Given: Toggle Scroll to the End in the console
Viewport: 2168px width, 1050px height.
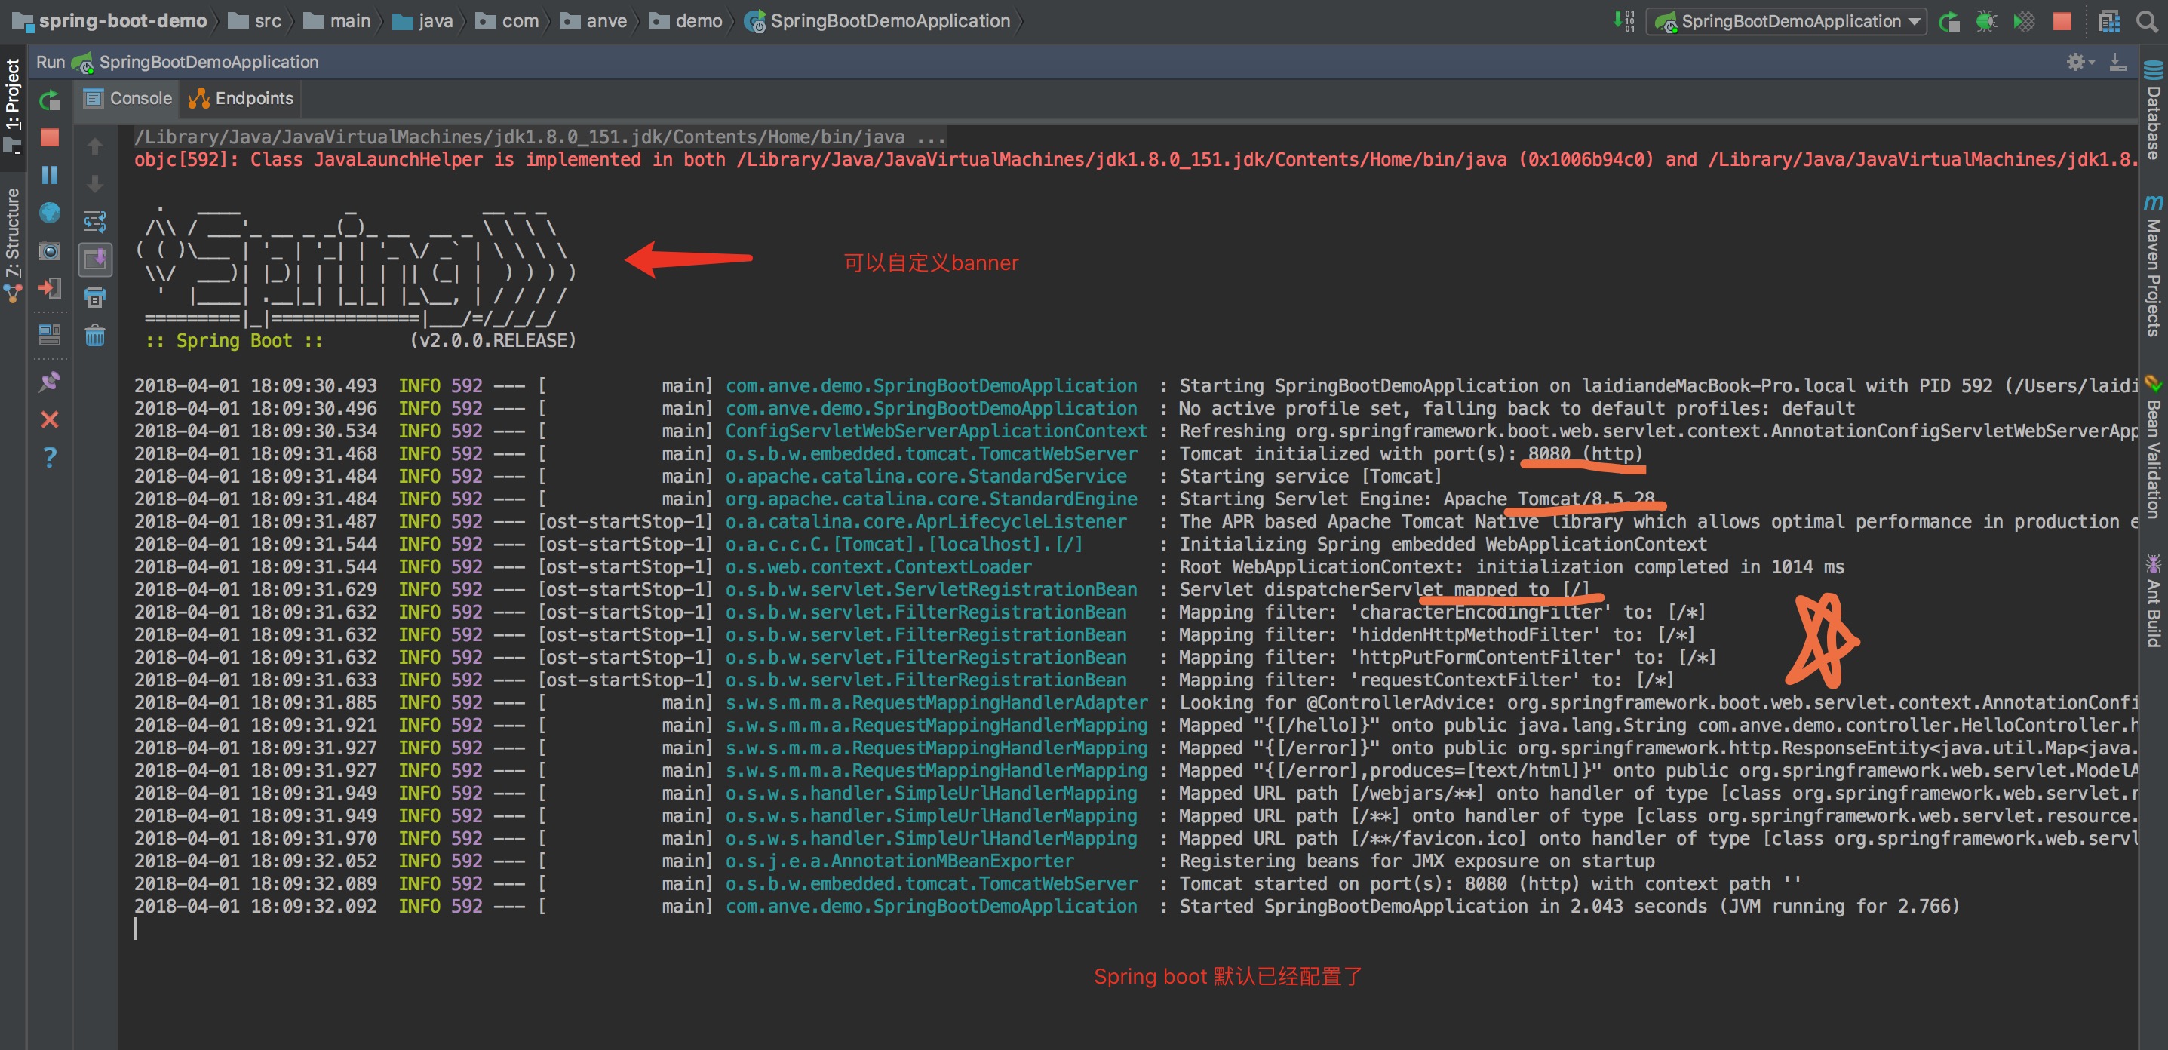Looking at the screenshot, I should 95,259.
